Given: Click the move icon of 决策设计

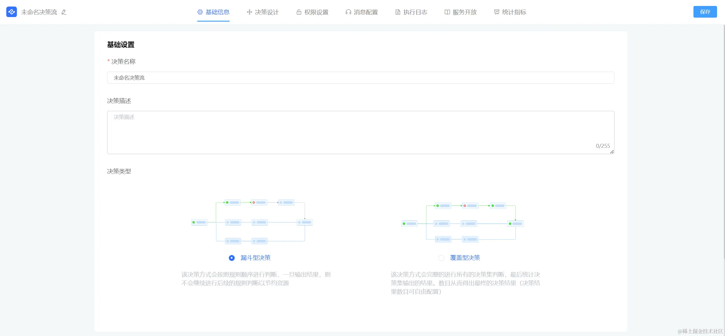Looking at the screenshot, I should (250, 12).
